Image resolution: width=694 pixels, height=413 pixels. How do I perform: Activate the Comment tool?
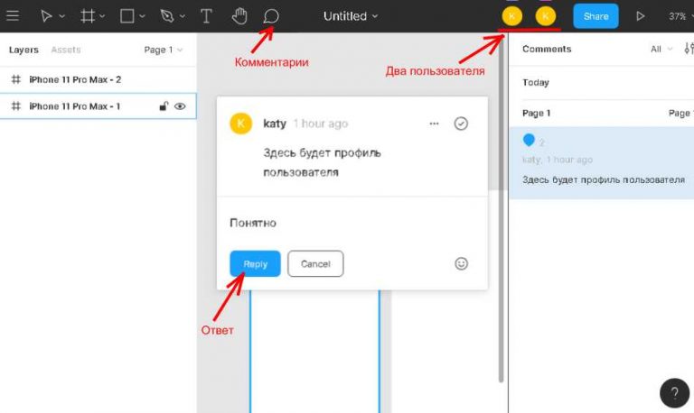click(270, 16)
